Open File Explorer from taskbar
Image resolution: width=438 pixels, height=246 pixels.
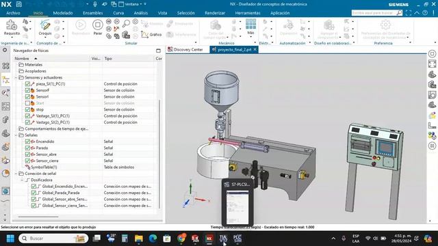[x=139, y=238]
